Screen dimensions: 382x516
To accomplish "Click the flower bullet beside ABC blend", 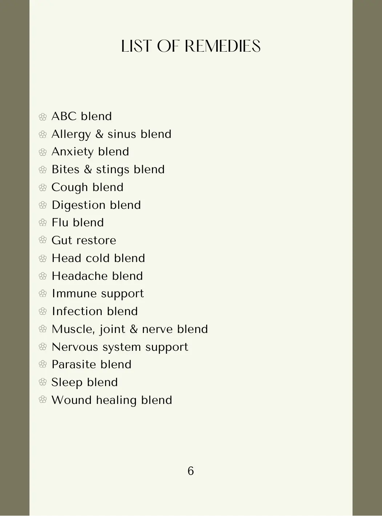I will click(43, 117).
